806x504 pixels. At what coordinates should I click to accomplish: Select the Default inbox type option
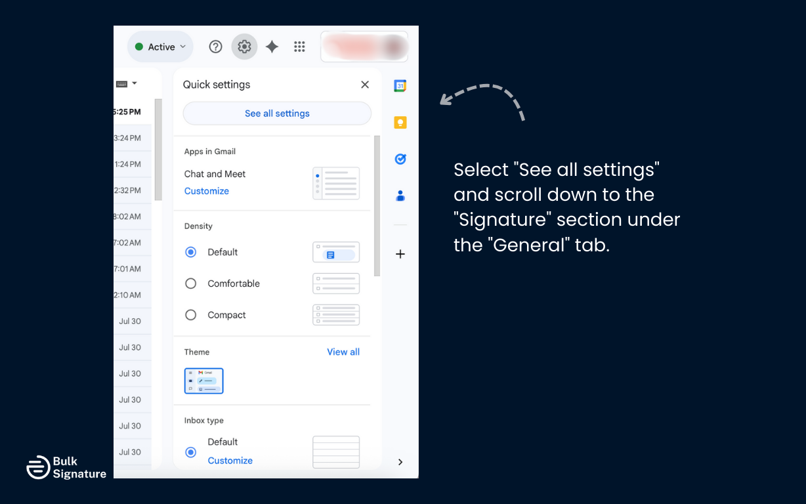[x=190, y=452]
